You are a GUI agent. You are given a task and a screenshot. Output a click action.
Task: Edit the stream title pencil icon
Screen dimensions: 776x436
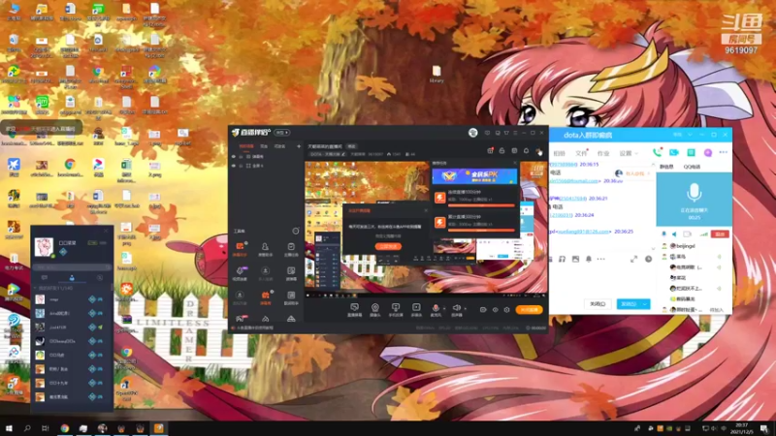pos(343,154)
